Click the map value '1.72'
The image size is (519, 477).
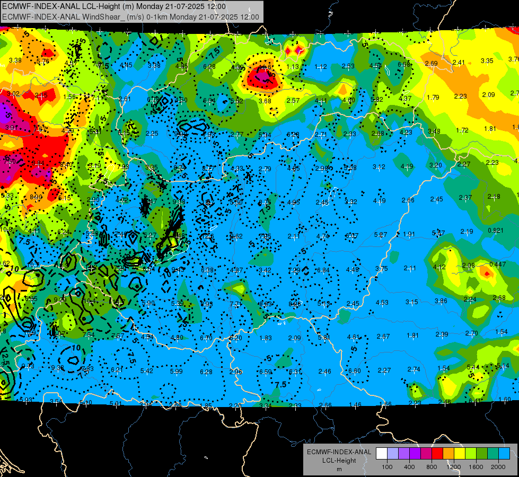[462, 130]
